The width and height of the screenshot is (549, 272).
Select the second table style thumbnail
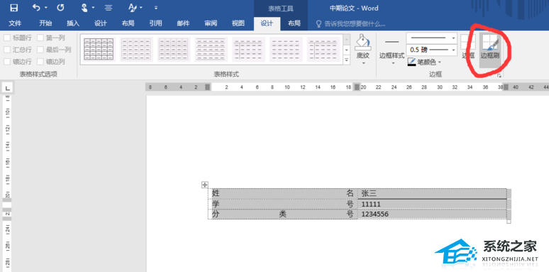click(x=136, y=50)
